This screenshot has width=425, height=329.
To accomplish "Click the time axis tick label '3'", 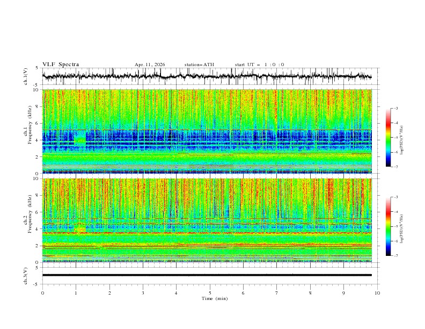I will (143, 293).
